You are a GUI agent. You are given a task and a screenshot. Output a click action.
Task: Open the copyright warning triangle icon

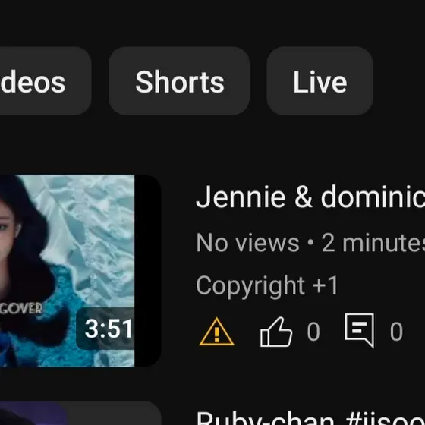(216, 331)
